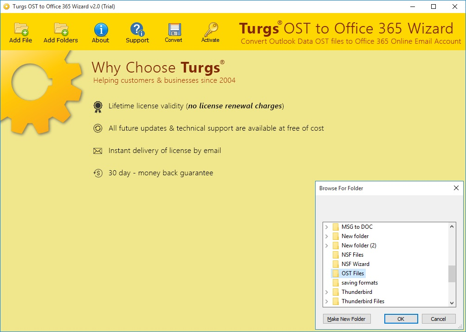466x332 pixels.
Task: Click the New folder (2) folder icon
Action: 336,246
